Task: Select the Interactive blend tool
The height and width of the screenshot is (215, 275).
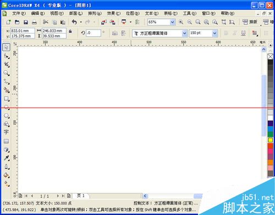Action: pos(6,150)
